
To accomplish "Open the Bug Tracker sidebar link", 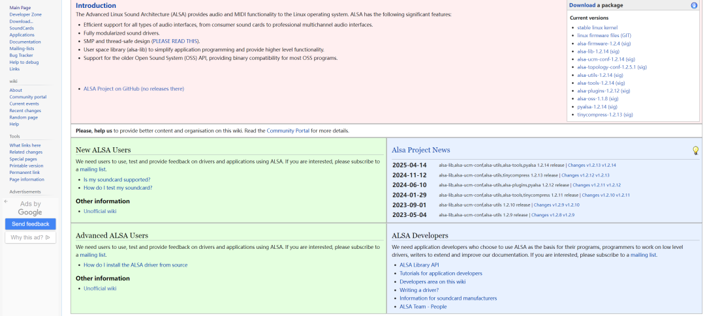I will tap(22, 55).
